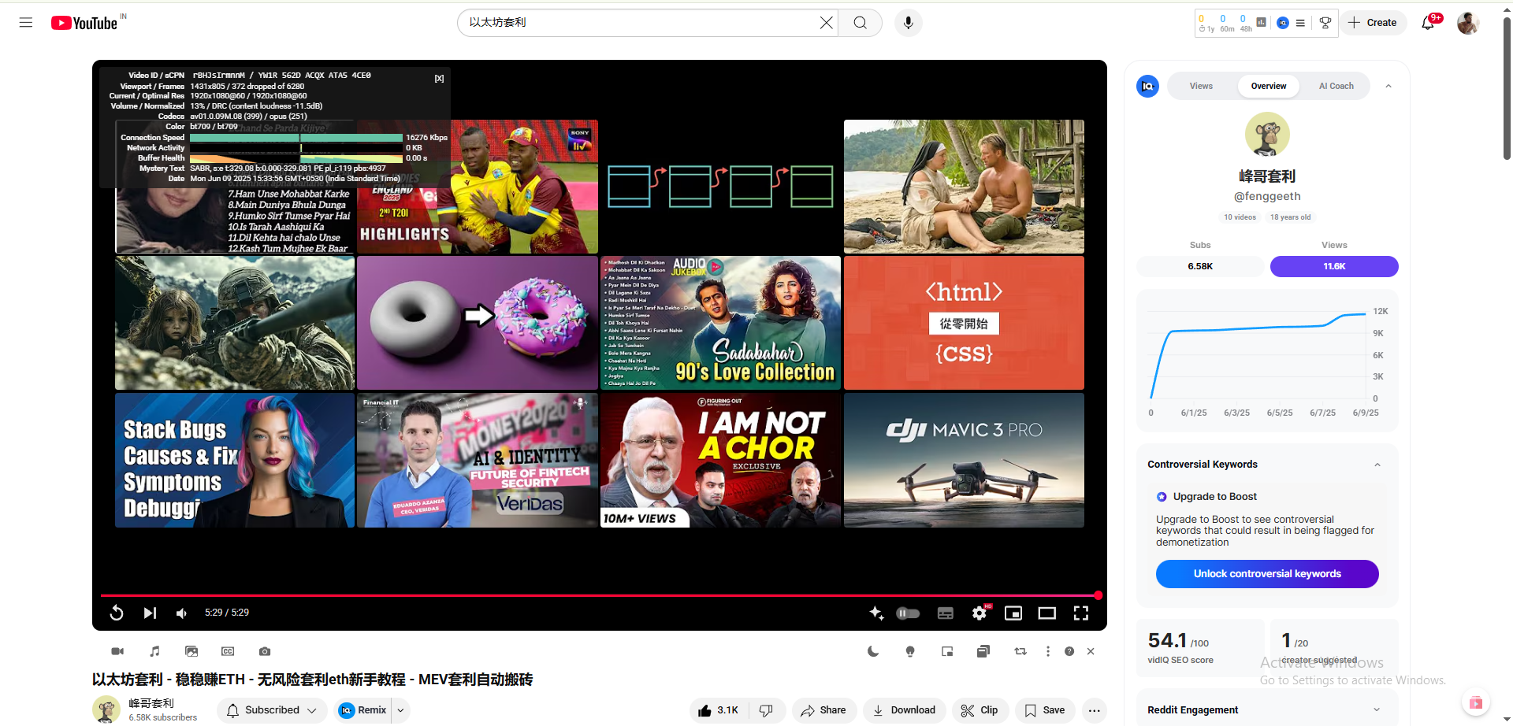Click the vidIQ trophy icon
This screenshot has height=726, width=1513.
pyautogui.click(x=1325, y=23)
